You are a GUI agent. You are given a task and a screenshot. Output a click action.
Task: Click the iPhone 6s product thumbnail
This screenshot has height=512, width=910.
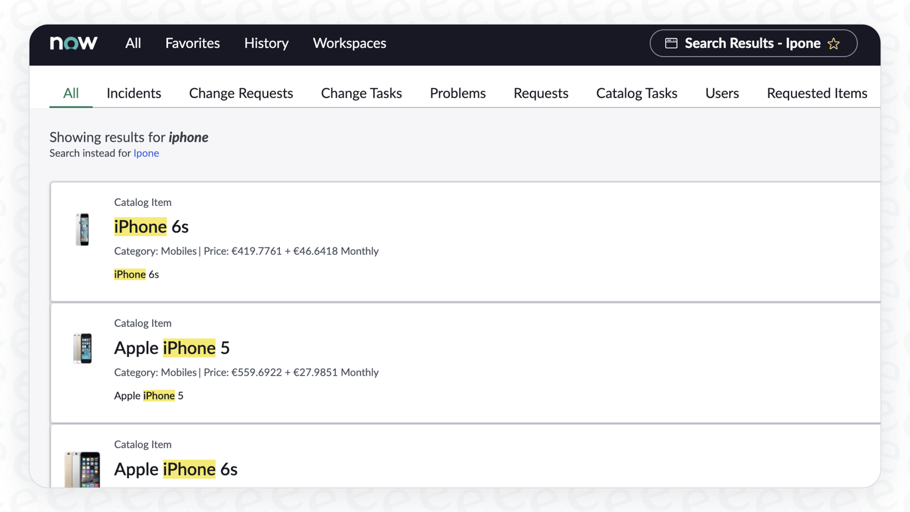83,229
